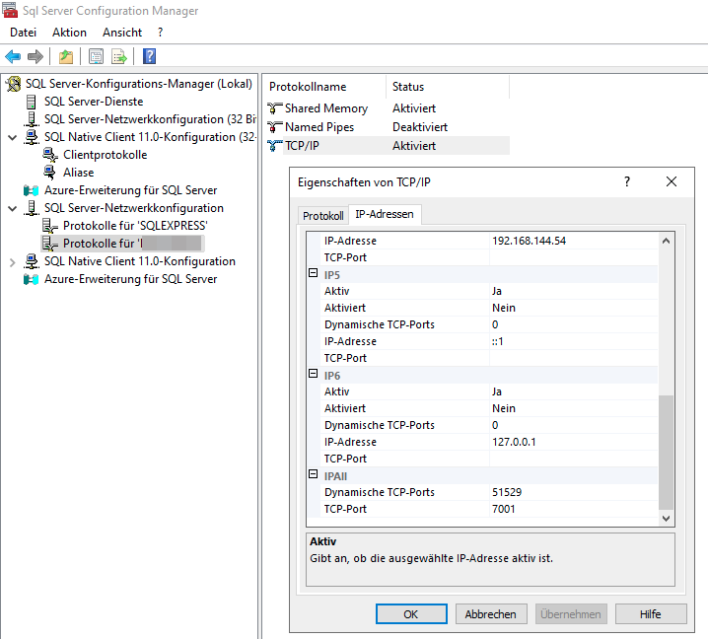
Task: Click the blue Help toolbar icon
Action: tap(150, 56)
